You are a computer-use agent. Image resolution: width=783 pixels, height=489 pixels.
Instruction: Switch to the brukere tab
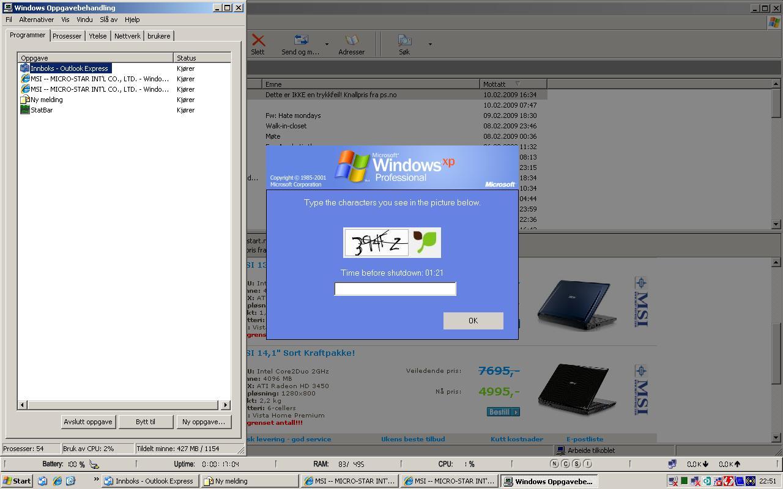[x=159, y=36]
